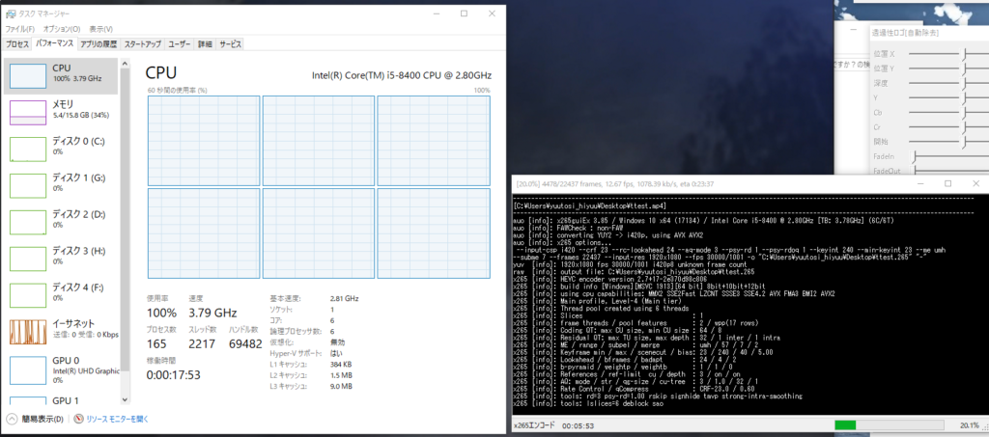Click the 3.79 GHz speed value
989x437 pixels.
tap(212, 313)
